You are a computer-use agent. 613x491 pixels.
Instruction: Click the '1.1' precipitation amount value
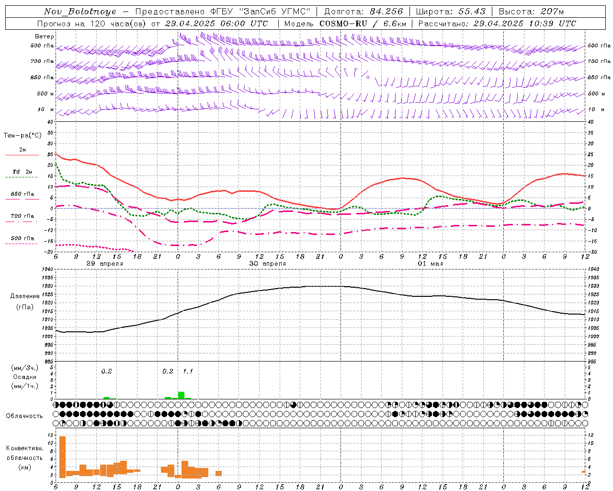tap(188, 371)
